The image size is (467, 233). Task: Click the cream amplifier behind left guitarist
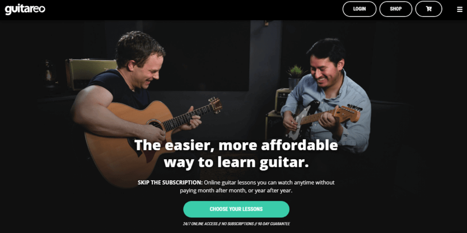coord(90,74)
